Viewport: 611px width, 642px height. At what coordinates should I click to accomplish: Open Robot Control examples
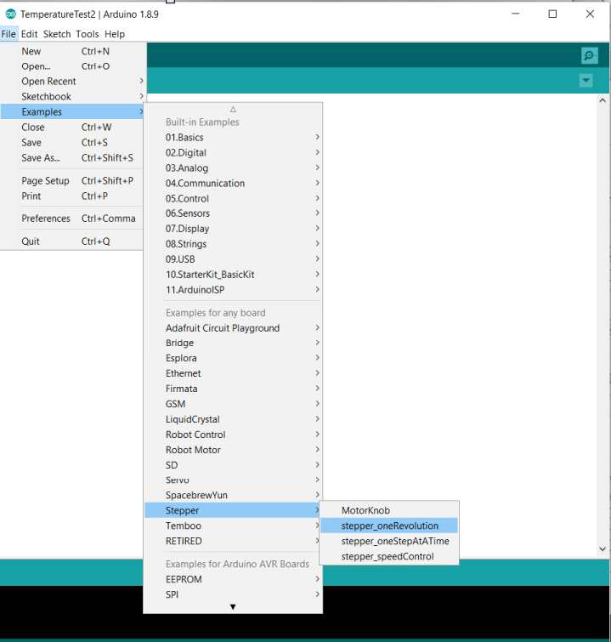[233, 435]
